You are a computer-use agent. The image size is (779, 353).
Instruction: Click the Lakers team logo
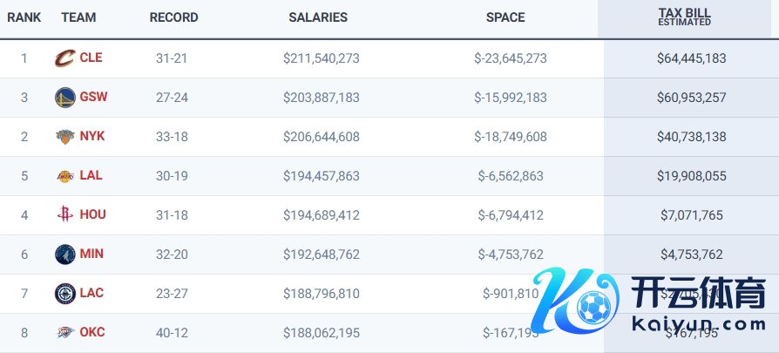(65, 176)
